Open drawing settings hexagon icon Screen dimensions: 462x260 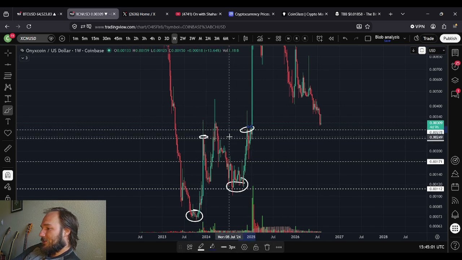click(244, 247)
